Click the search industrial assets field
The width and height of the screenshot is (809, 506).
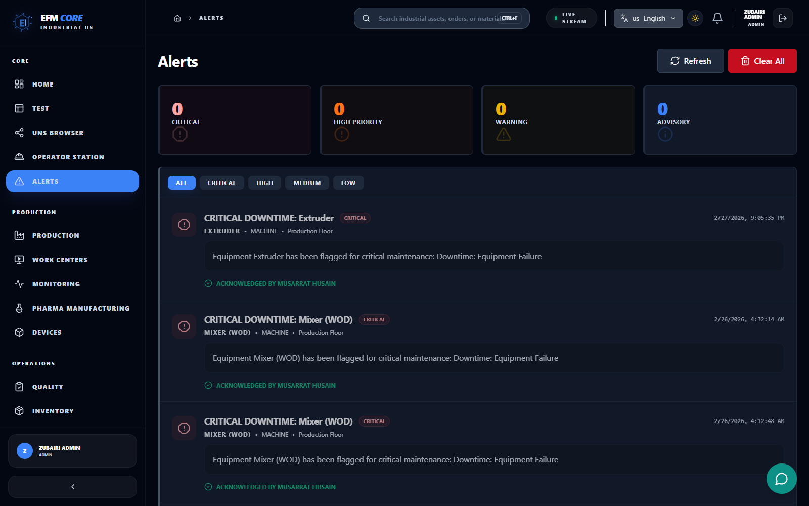point(440,18)
